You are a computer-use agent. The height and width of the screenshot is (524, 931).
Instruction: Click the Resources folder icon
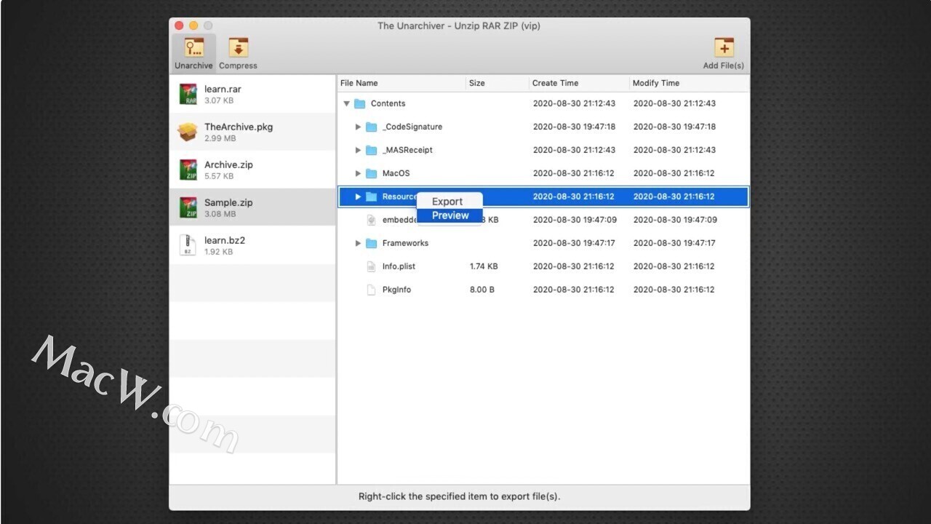[x=371, y=196]
